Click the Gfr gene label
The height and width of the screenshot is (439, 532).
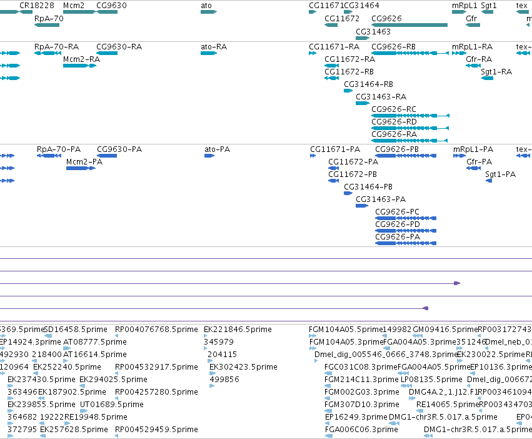pyautogui.click(x=471, y=18)
